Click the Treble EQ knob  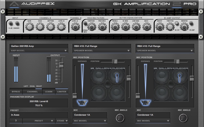(115, 27)
